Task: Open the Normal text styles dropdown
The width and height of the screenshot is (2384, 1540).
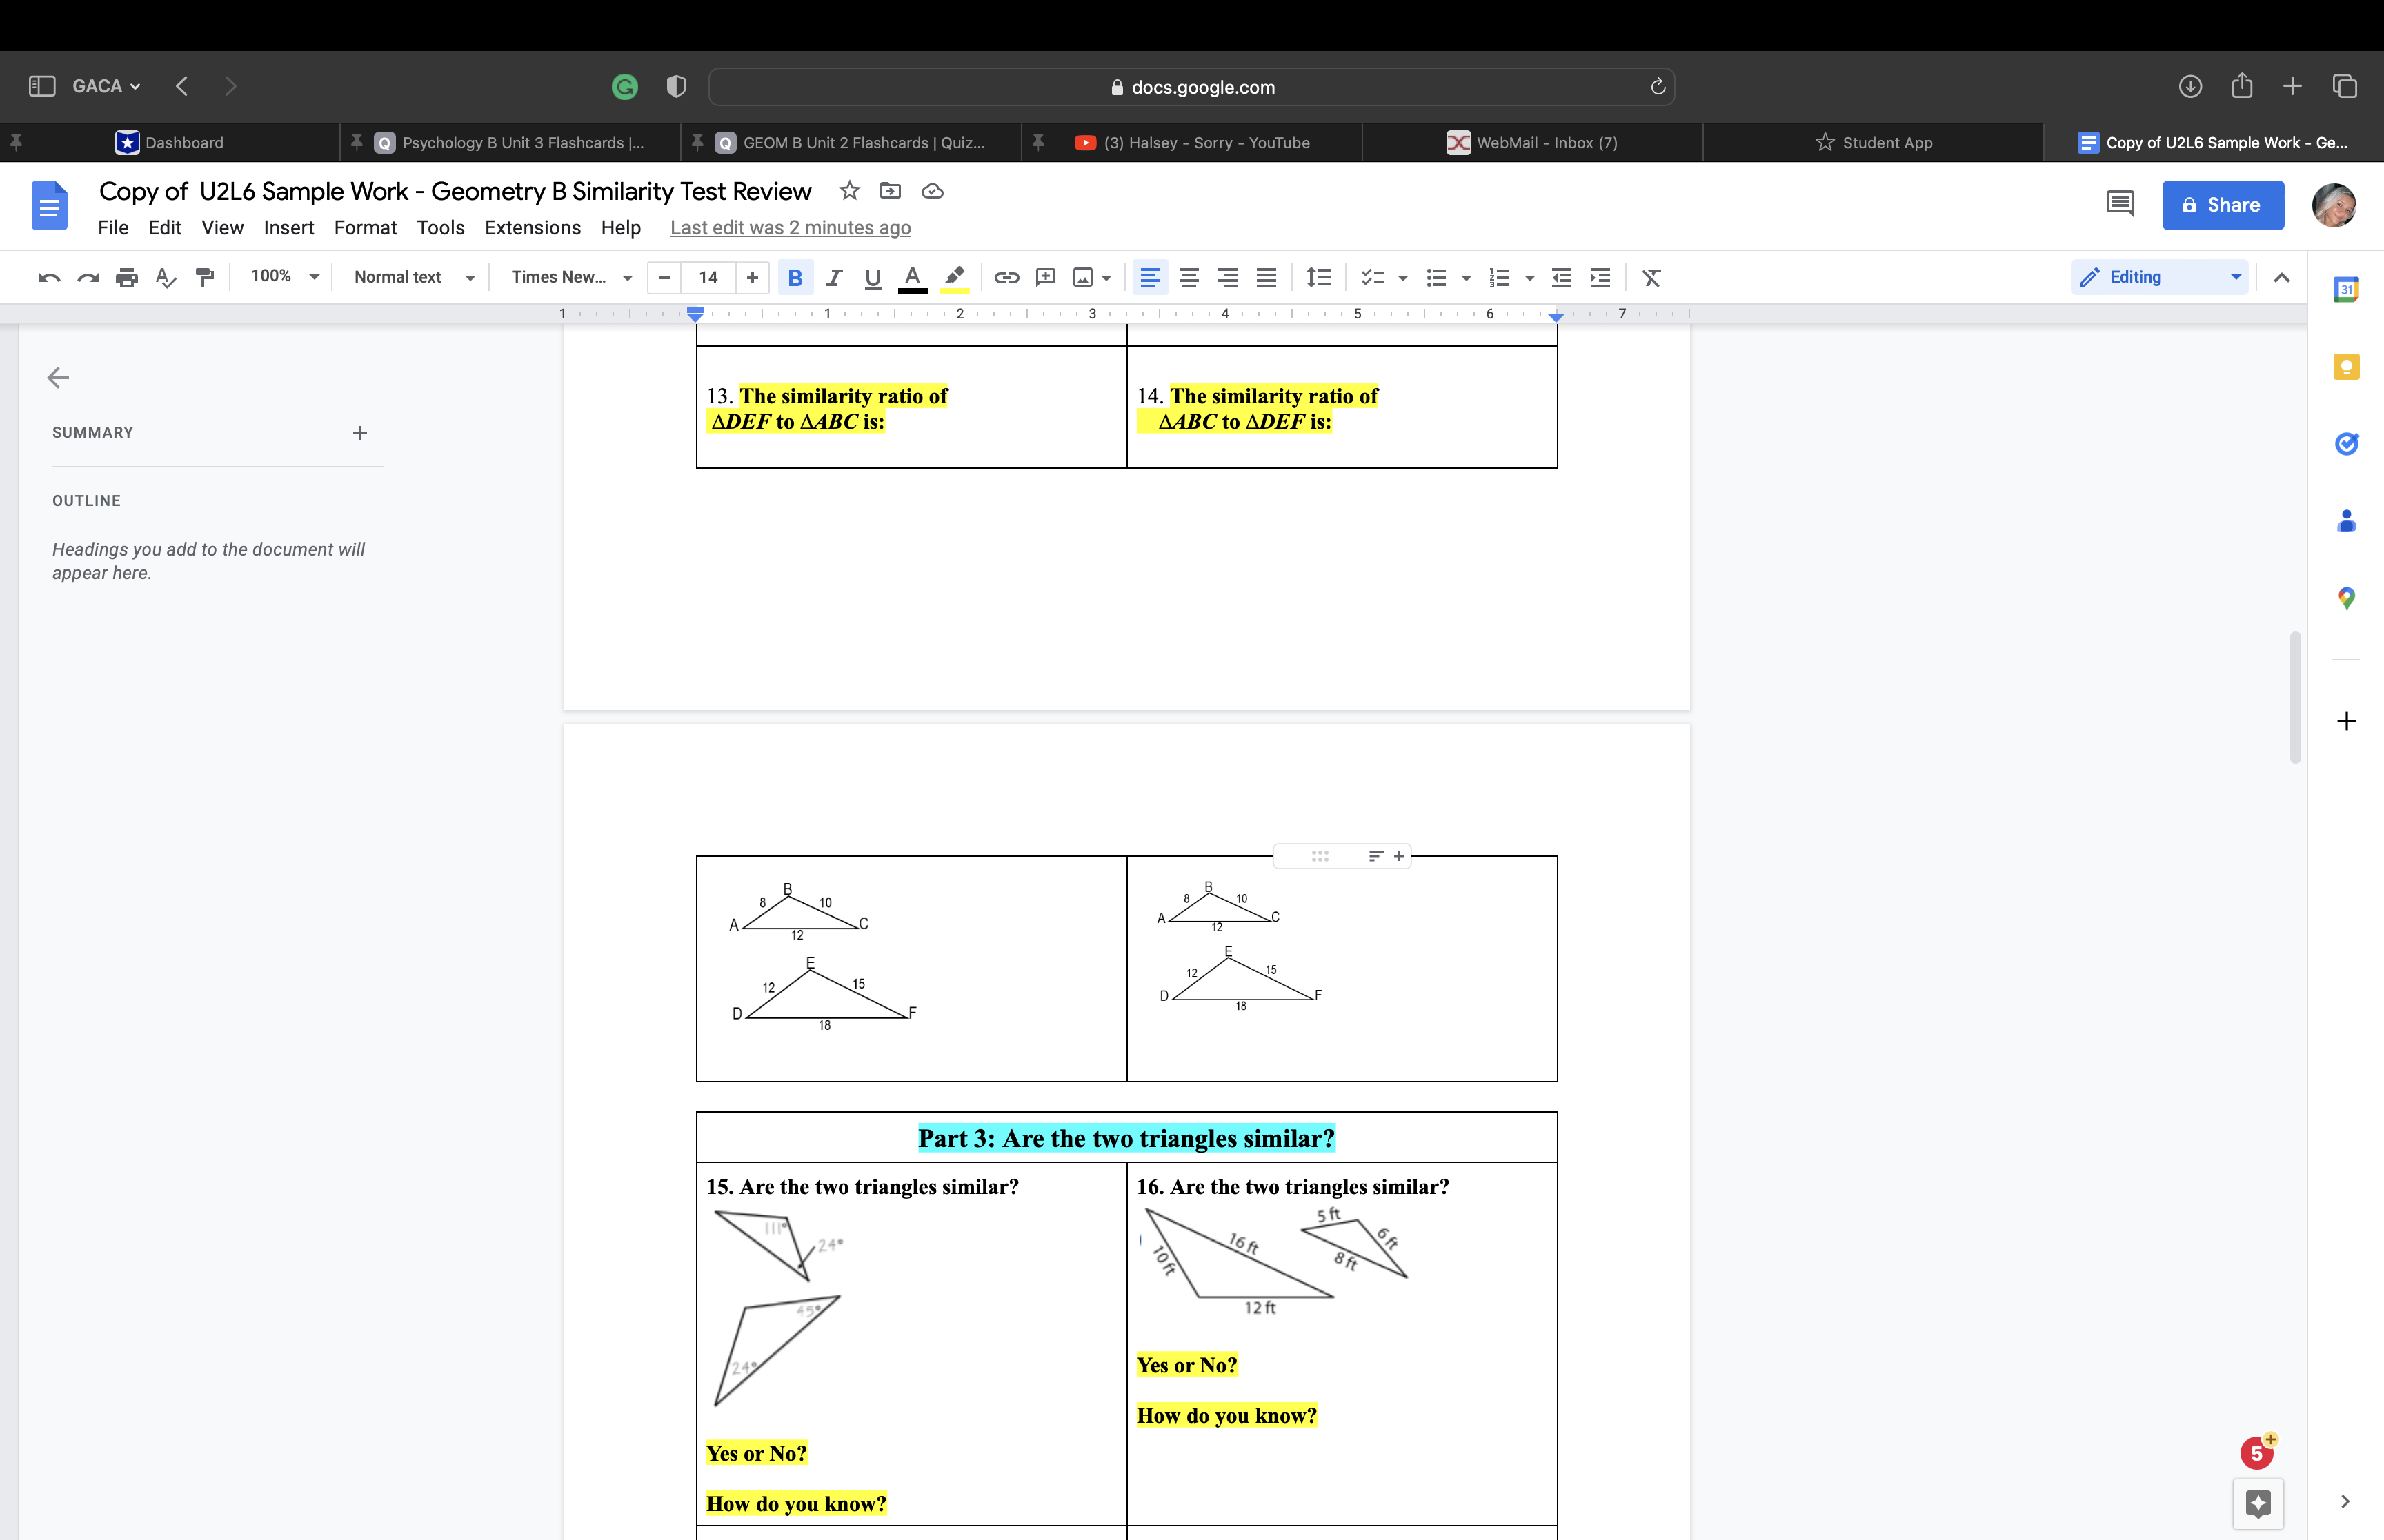Action: coord(470,277)
